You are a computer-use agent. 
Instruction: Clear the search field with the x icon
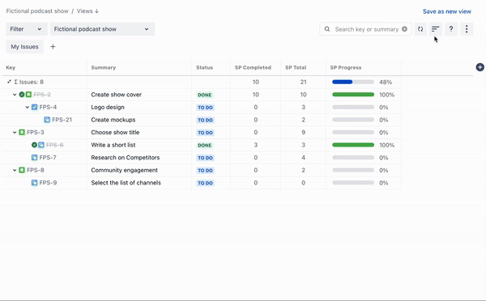[404, 29]
